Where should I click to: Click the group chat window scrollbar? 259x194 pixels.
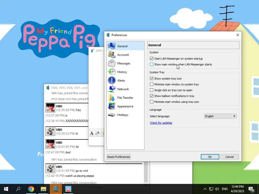coord(146,172)
